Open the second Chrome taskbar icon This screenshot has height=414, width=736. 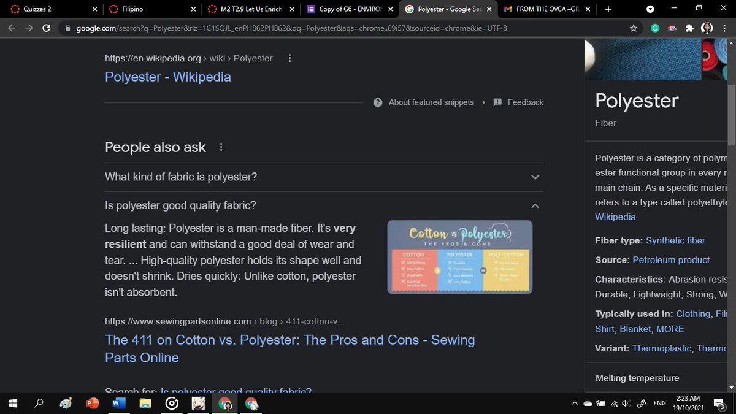[x=251, y=404]
